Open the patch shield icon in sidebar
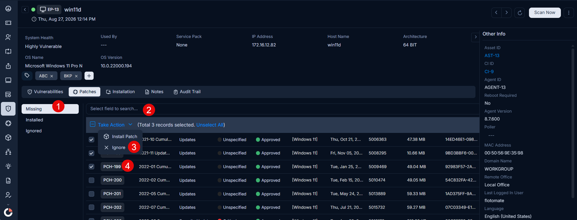The width and height of the screenshot is (577, 220). click(8, 109)
